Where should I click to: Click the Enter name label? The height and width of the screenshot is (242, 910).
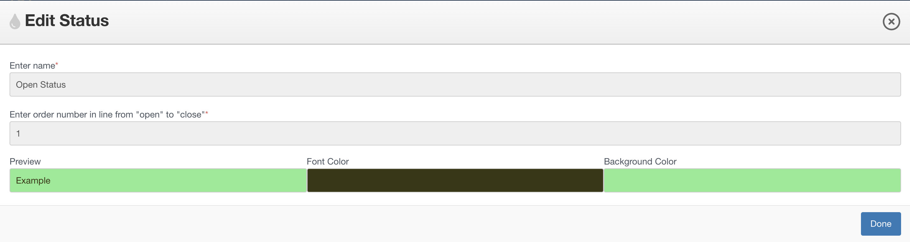[x=32, y=65]
